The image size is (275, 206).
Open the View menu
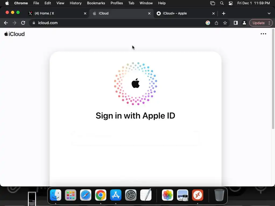(60, 3)
